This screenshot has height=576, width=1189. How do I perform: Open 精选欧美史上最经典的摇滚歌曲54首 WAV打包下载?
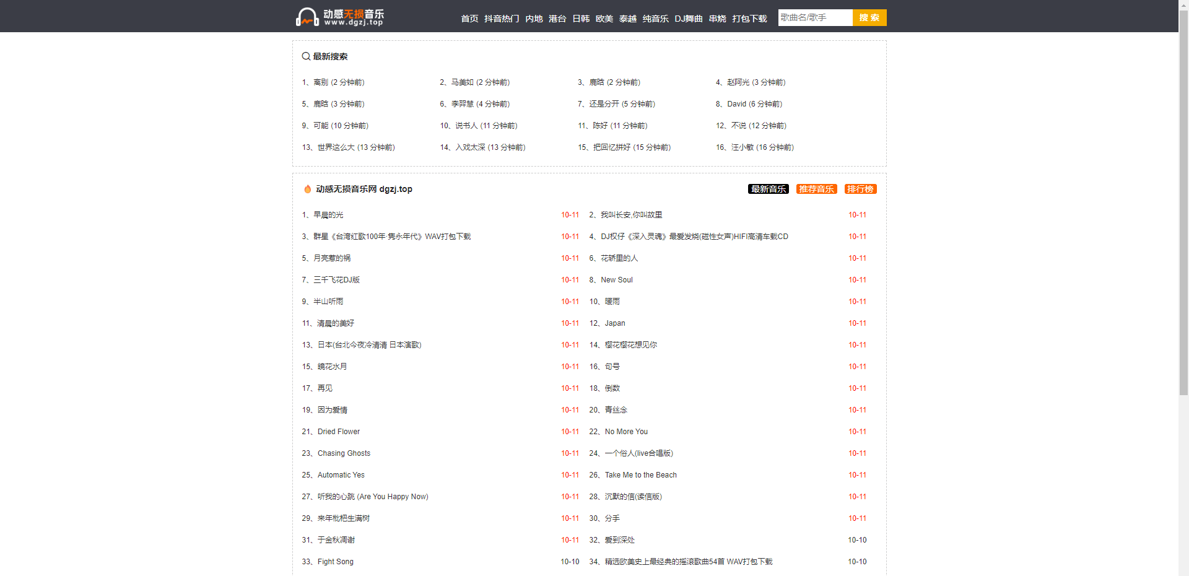(689, 562)
